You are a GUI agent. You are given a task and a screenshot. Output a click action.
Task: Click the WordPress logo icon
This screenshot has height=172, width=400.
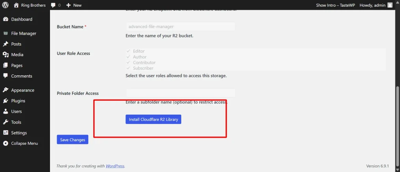tap(5, 5)
